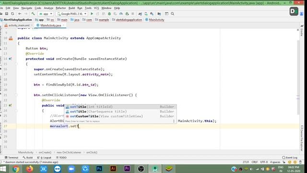Click the CRLF line separator status entry
This screenshot has width=307, height=173.
point(255,162)
